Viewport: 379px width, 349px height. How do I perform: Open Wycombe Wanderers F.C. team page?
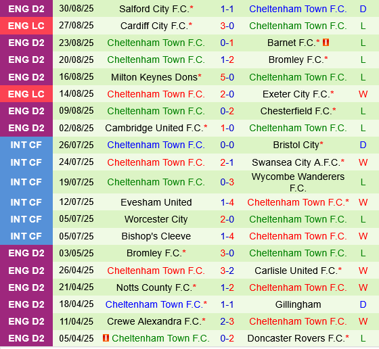(298, 182)
